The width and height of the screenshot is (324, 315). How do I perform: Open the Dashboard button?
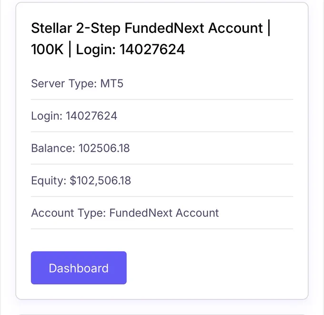coord(79,268)
